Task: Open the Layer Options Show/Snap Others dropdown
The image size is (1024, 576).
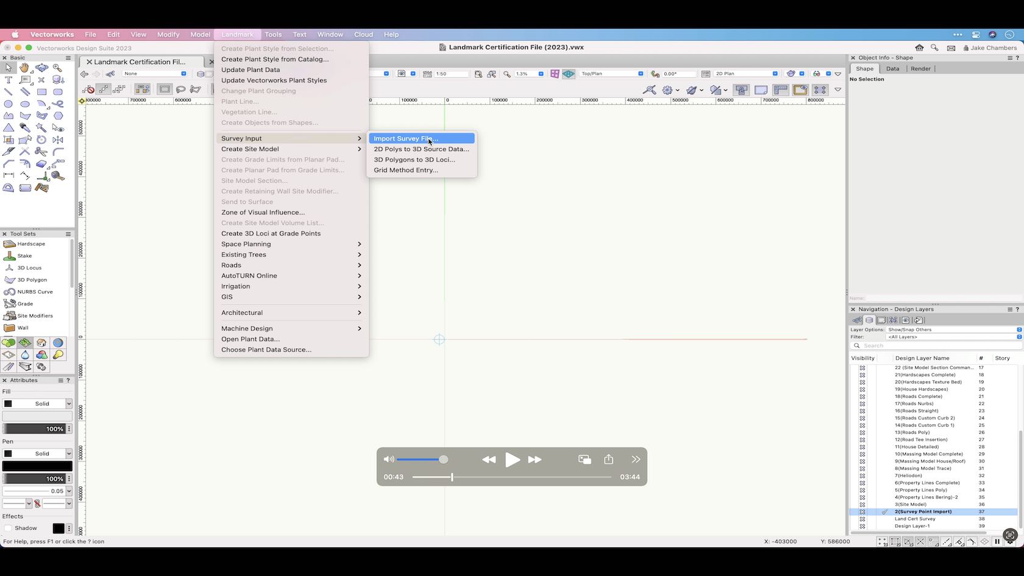Action: [x=954, y=330]
